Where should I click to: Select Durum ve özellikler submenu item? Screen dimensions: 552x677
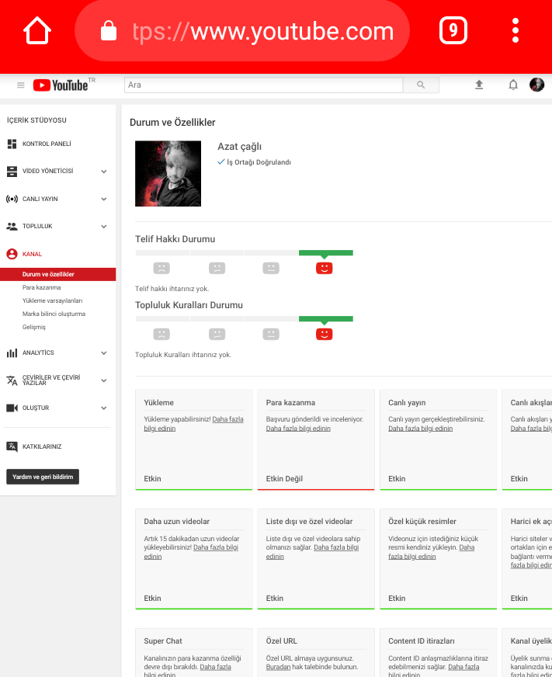[58, 274]
